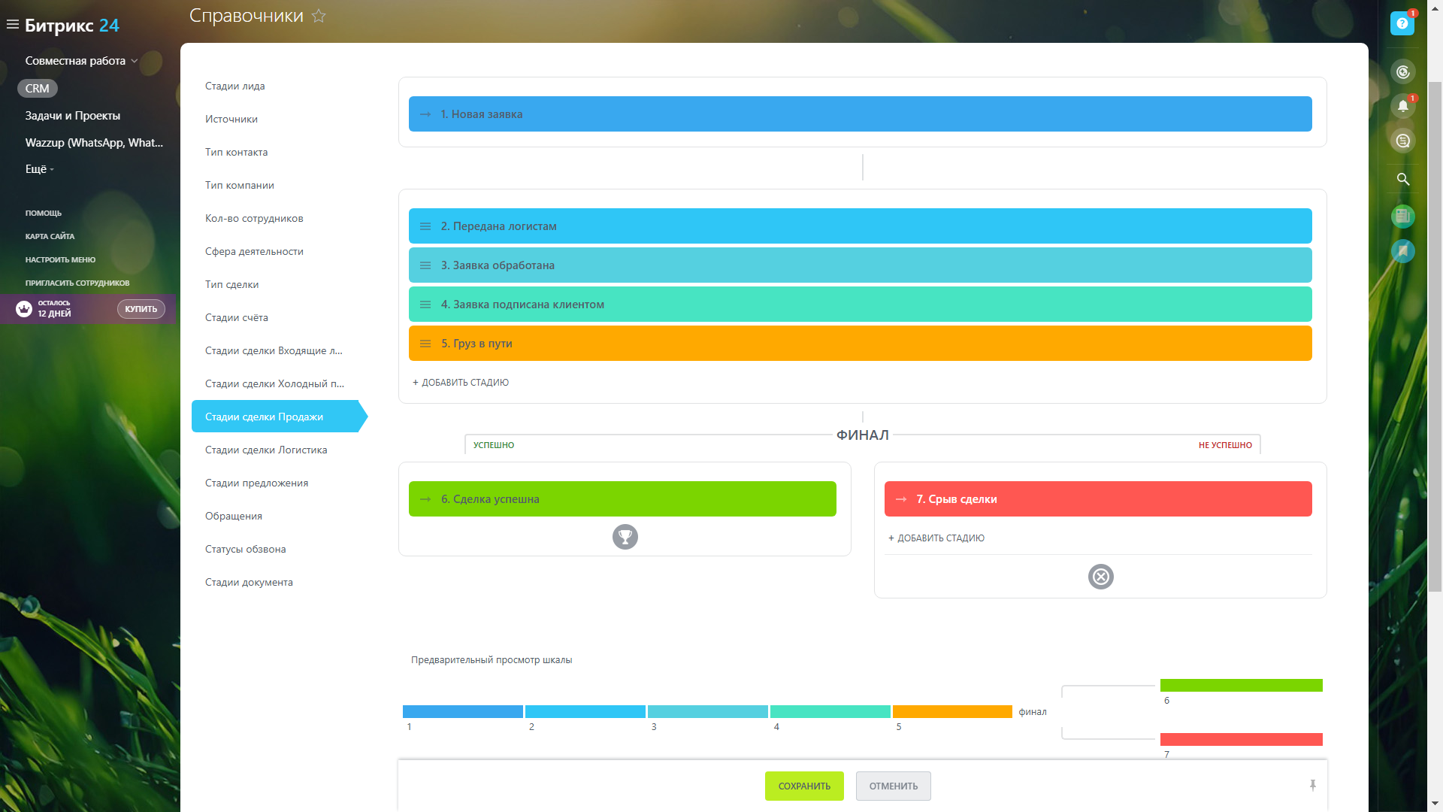
Task: Click the drag handle of Передана логистам stage
Action: [425, 226]
